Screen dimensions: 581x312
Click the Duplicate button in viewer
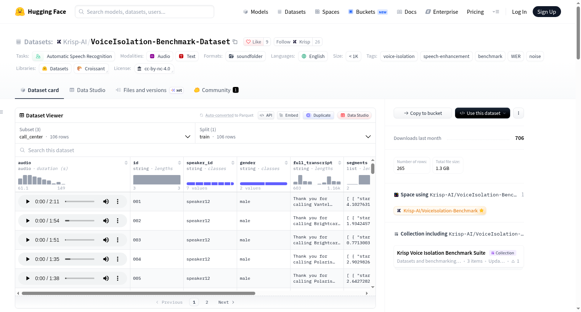pos(318,115)
